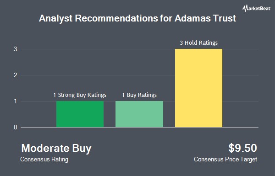Click the '3 Hold Ratings' label
Screen dimensions: 275x176
point(198,43)
